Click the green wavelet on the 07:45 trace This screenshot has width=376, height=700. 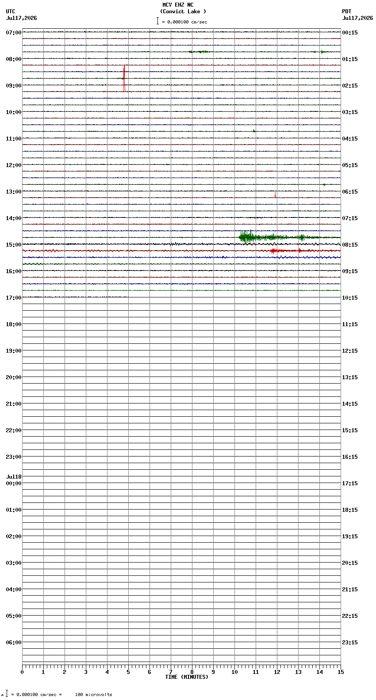click(x=200, y=52)
